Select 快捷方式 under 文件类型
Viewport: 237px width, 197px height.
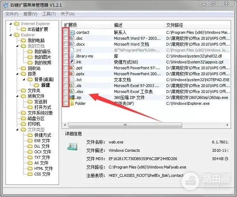tap(43, 135)
